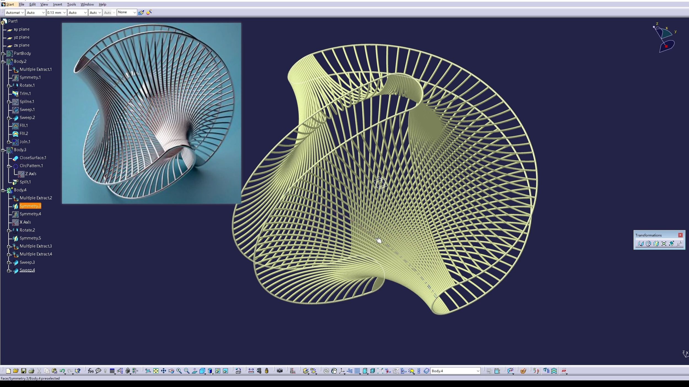Collapse the Body.4 tree node
Image resolution: width=689 pixels, height=387 pixels.
(3, 190)
